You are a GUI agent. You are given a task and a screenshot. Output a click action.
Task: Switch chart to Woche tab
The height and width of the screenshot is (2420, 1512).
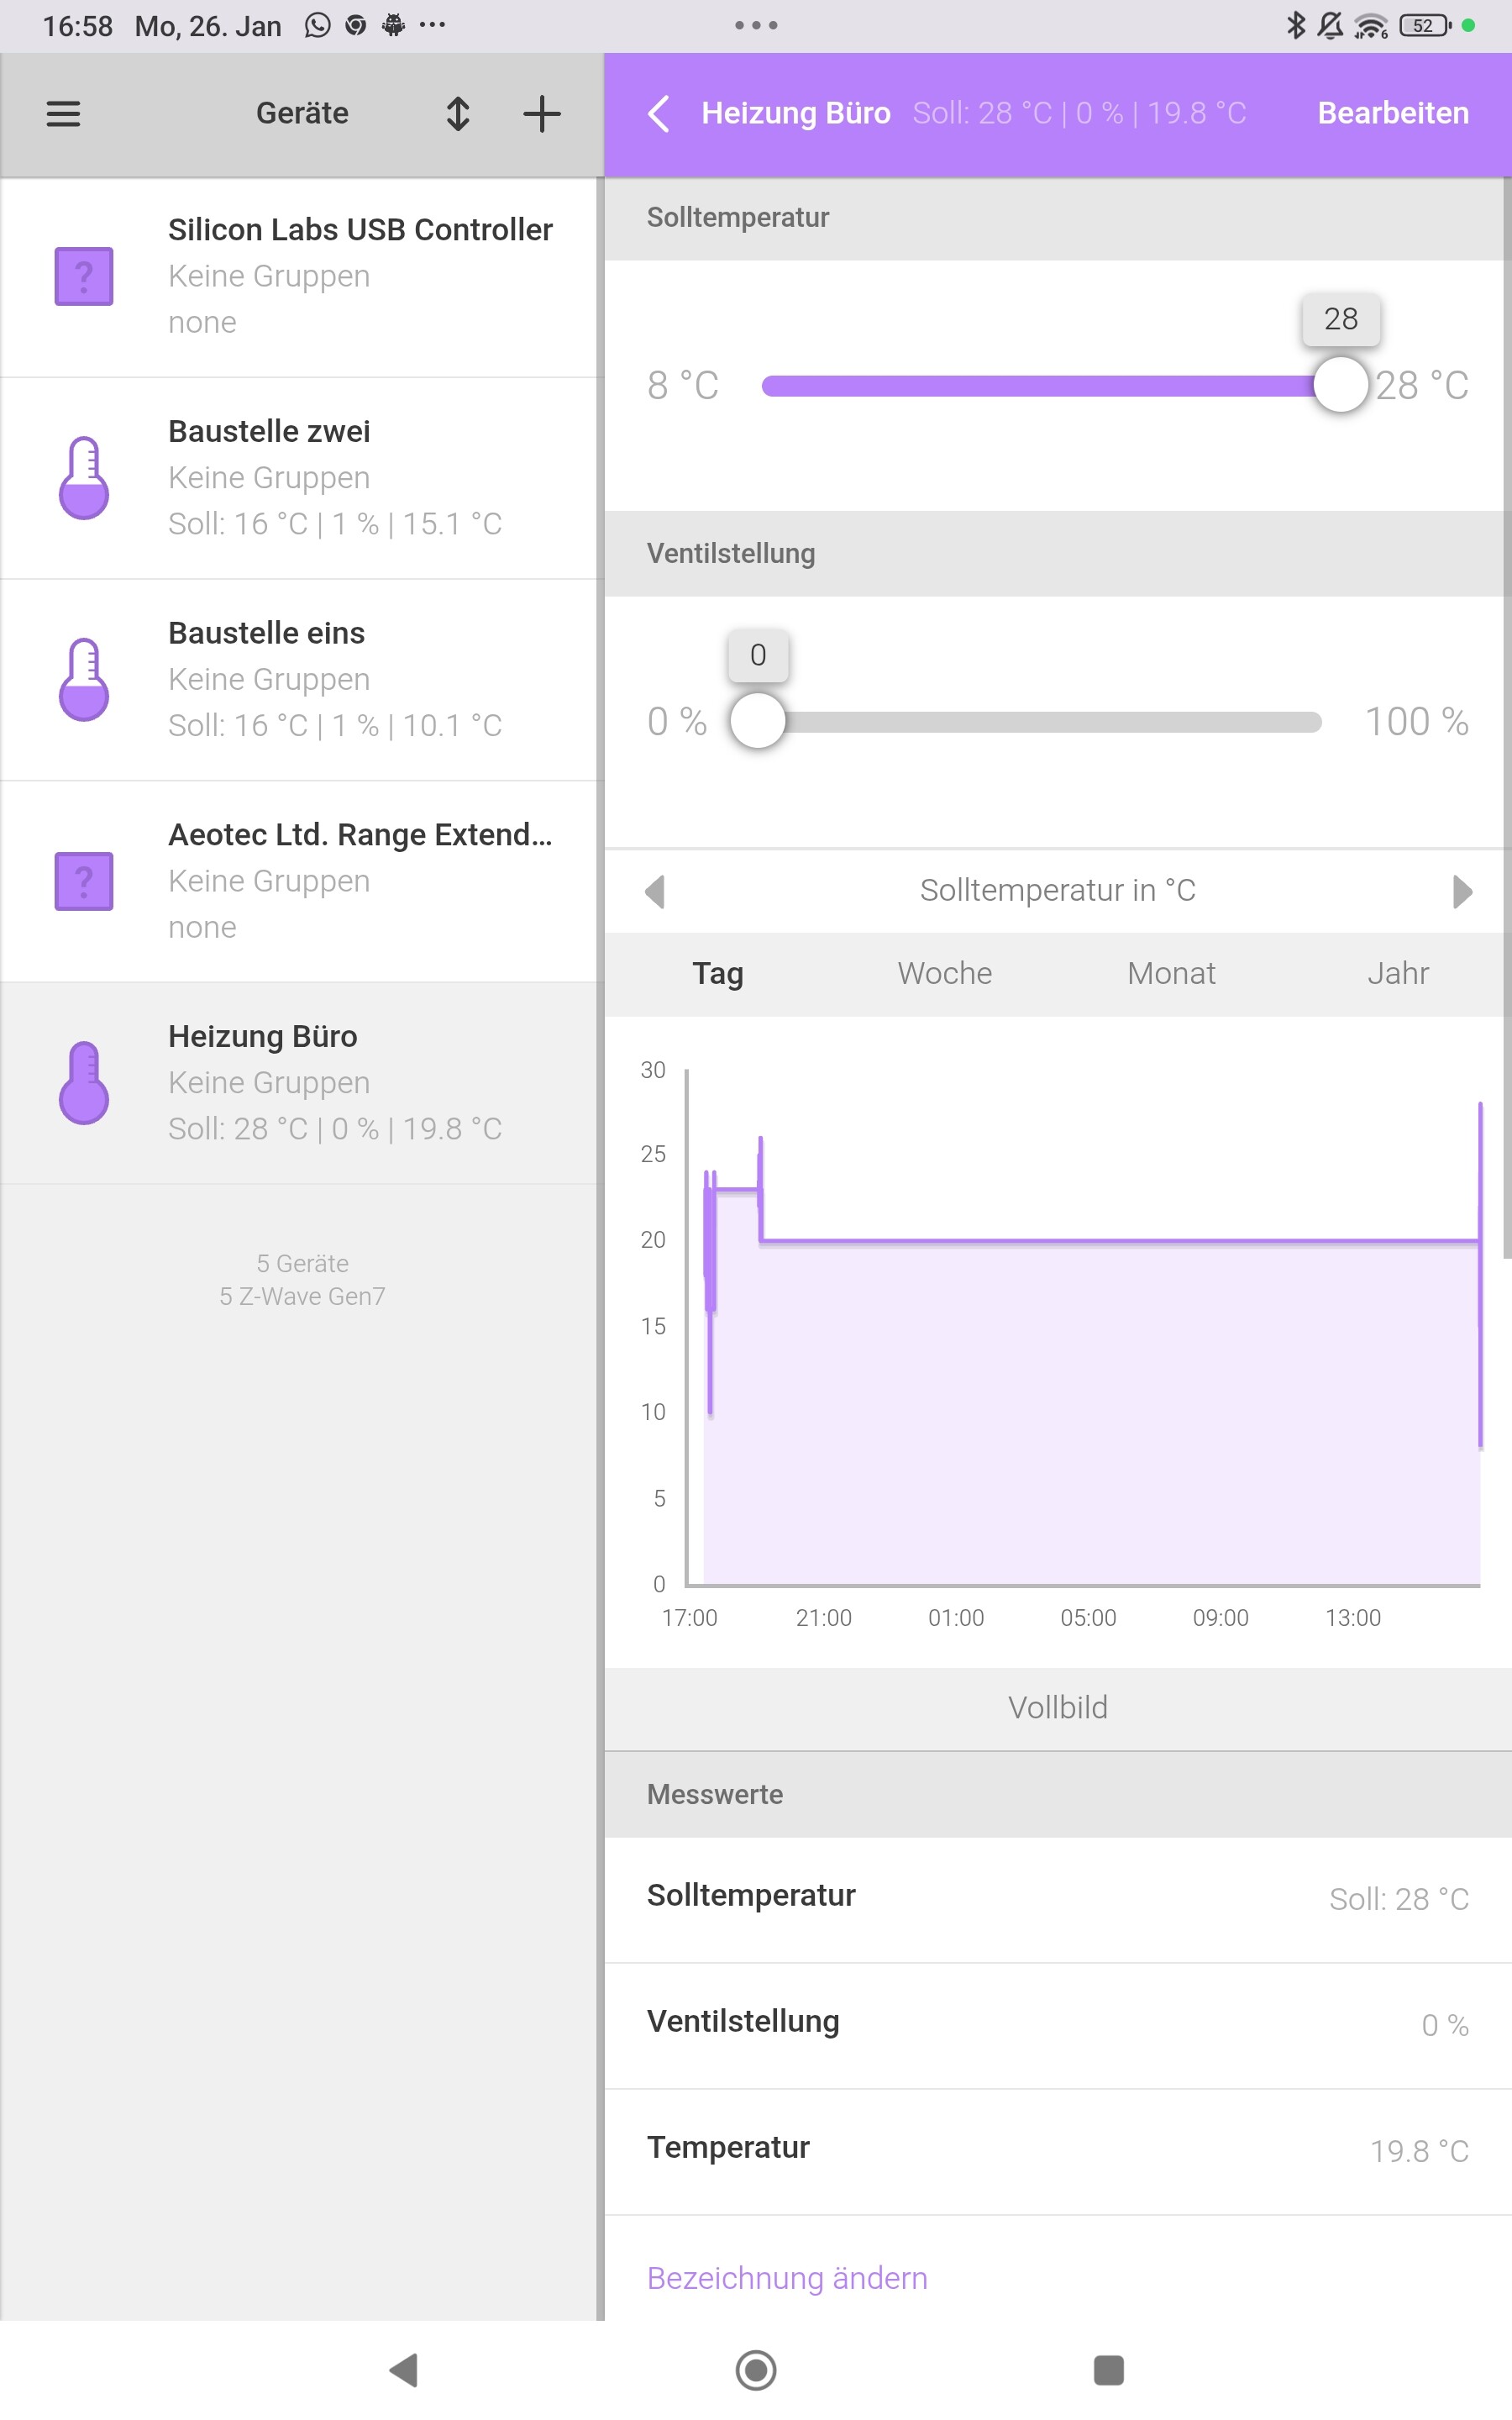coord(944,973)
